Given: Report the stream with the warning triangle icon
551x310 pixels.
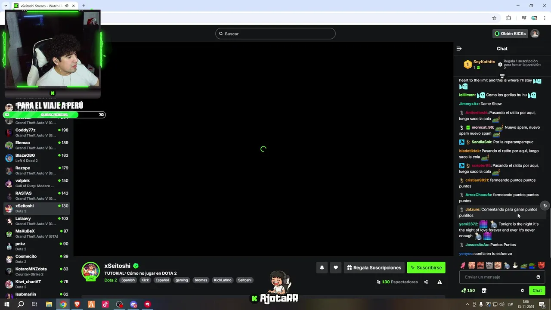Looking at the screenshot, I should 440,282.
